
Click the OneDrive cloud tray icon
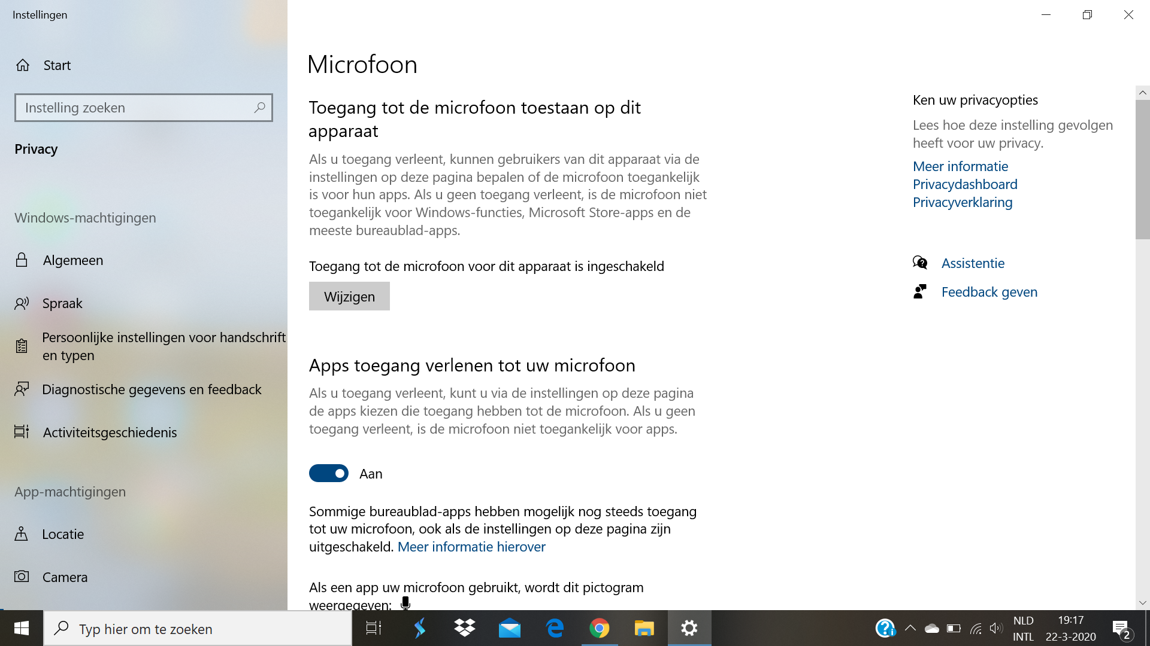click(932, 628)
